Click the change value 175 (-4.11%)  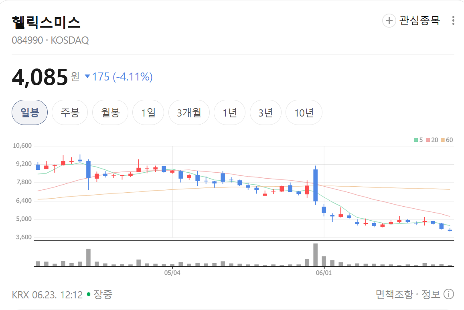122,77
